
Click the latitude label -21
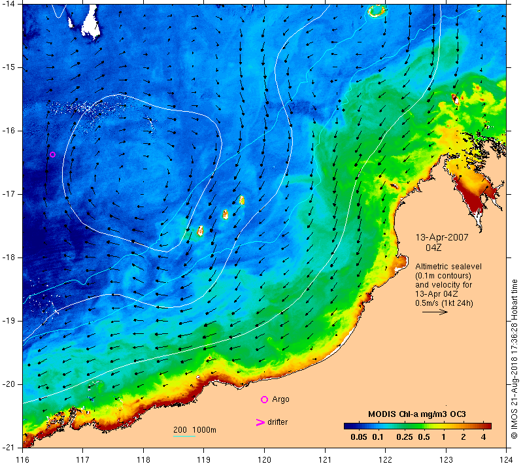(x=8, y=447)
